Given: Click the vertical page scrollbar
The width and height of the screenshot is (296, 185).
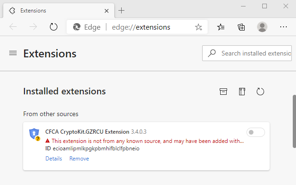Looking at the screenshot, I should (294, 121).
